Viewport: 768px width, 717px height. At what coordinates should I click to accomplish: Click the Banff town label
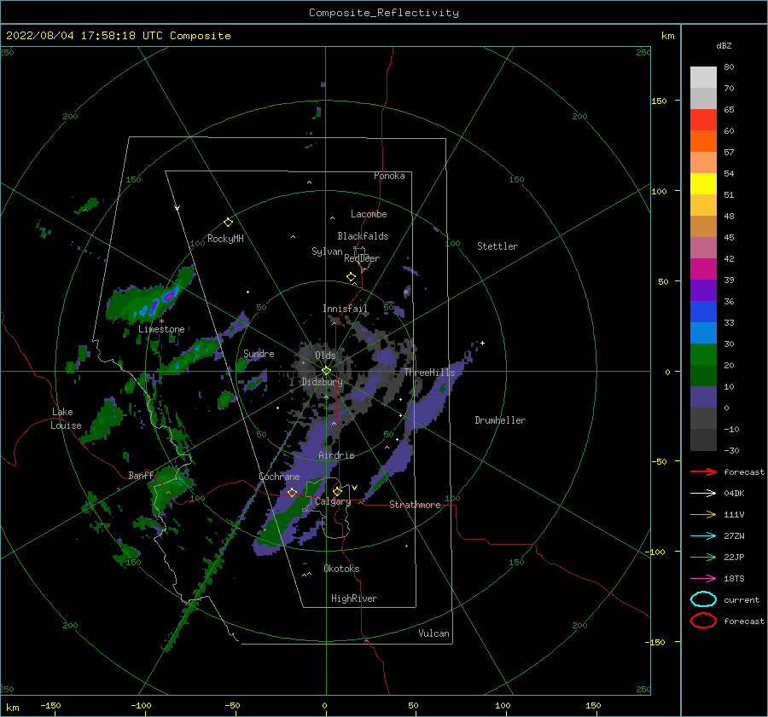coord(141,475)
